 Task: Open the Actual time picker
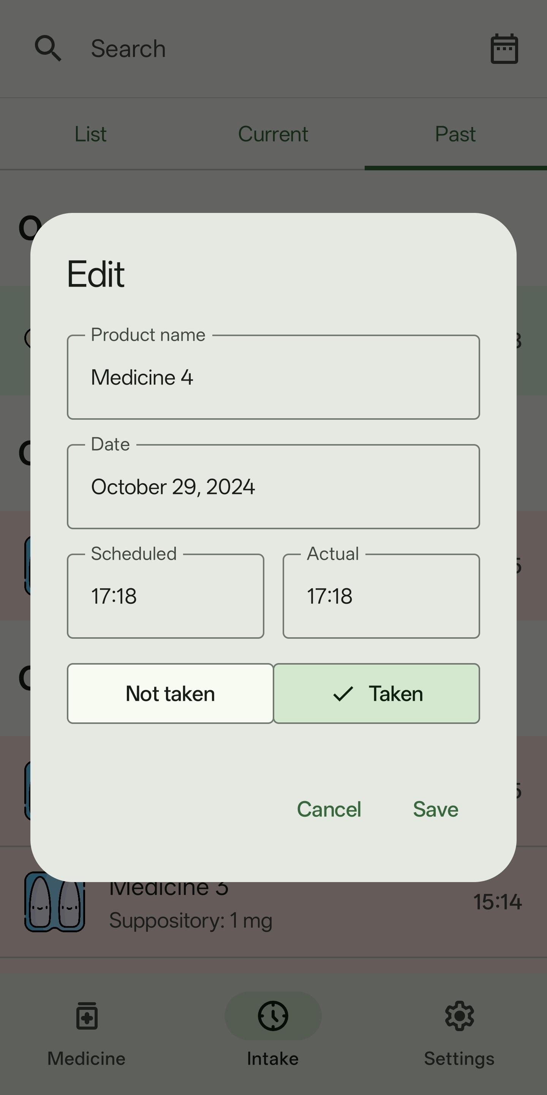click(x=381, y=596)
